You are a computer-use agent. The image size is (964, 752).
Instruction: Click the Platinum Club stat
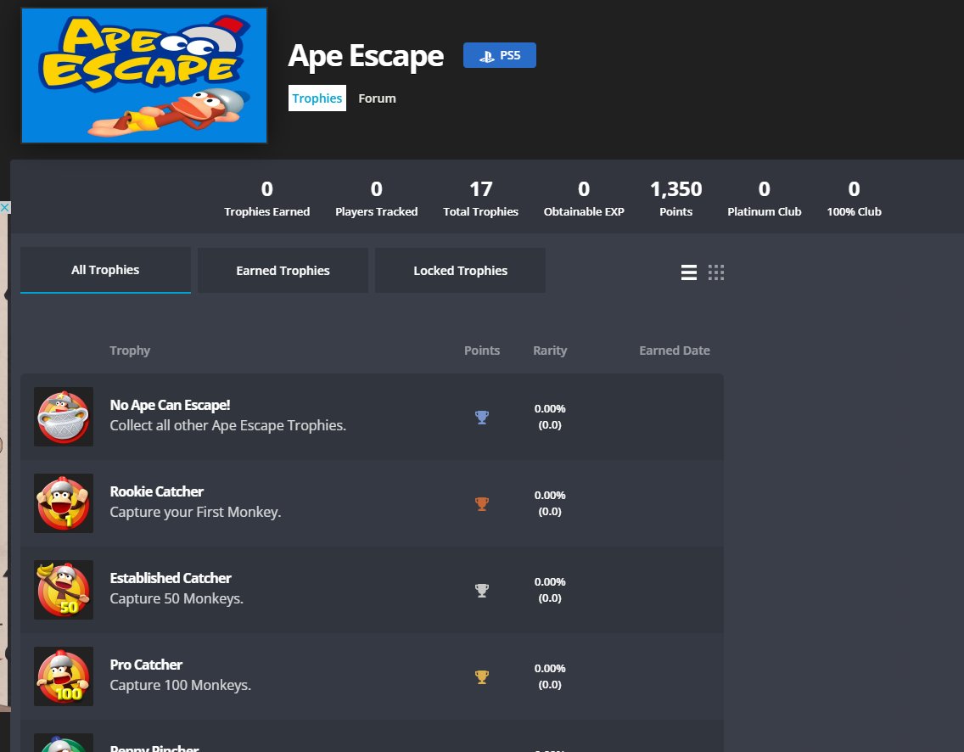point(765,199)
